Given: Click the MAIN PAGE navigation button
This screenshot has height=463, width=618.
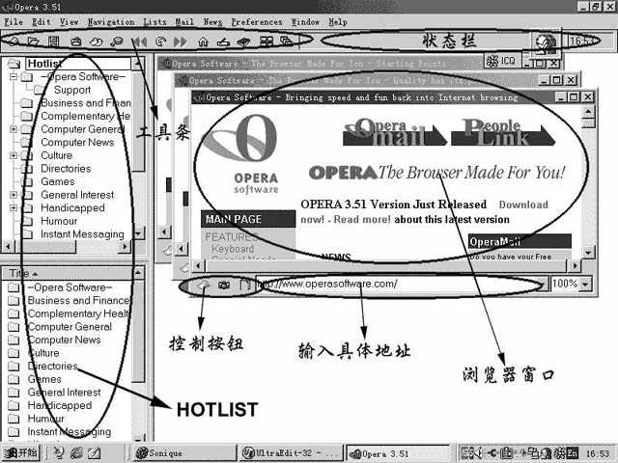Looking at the screenshot, I should tap(248, 219).
